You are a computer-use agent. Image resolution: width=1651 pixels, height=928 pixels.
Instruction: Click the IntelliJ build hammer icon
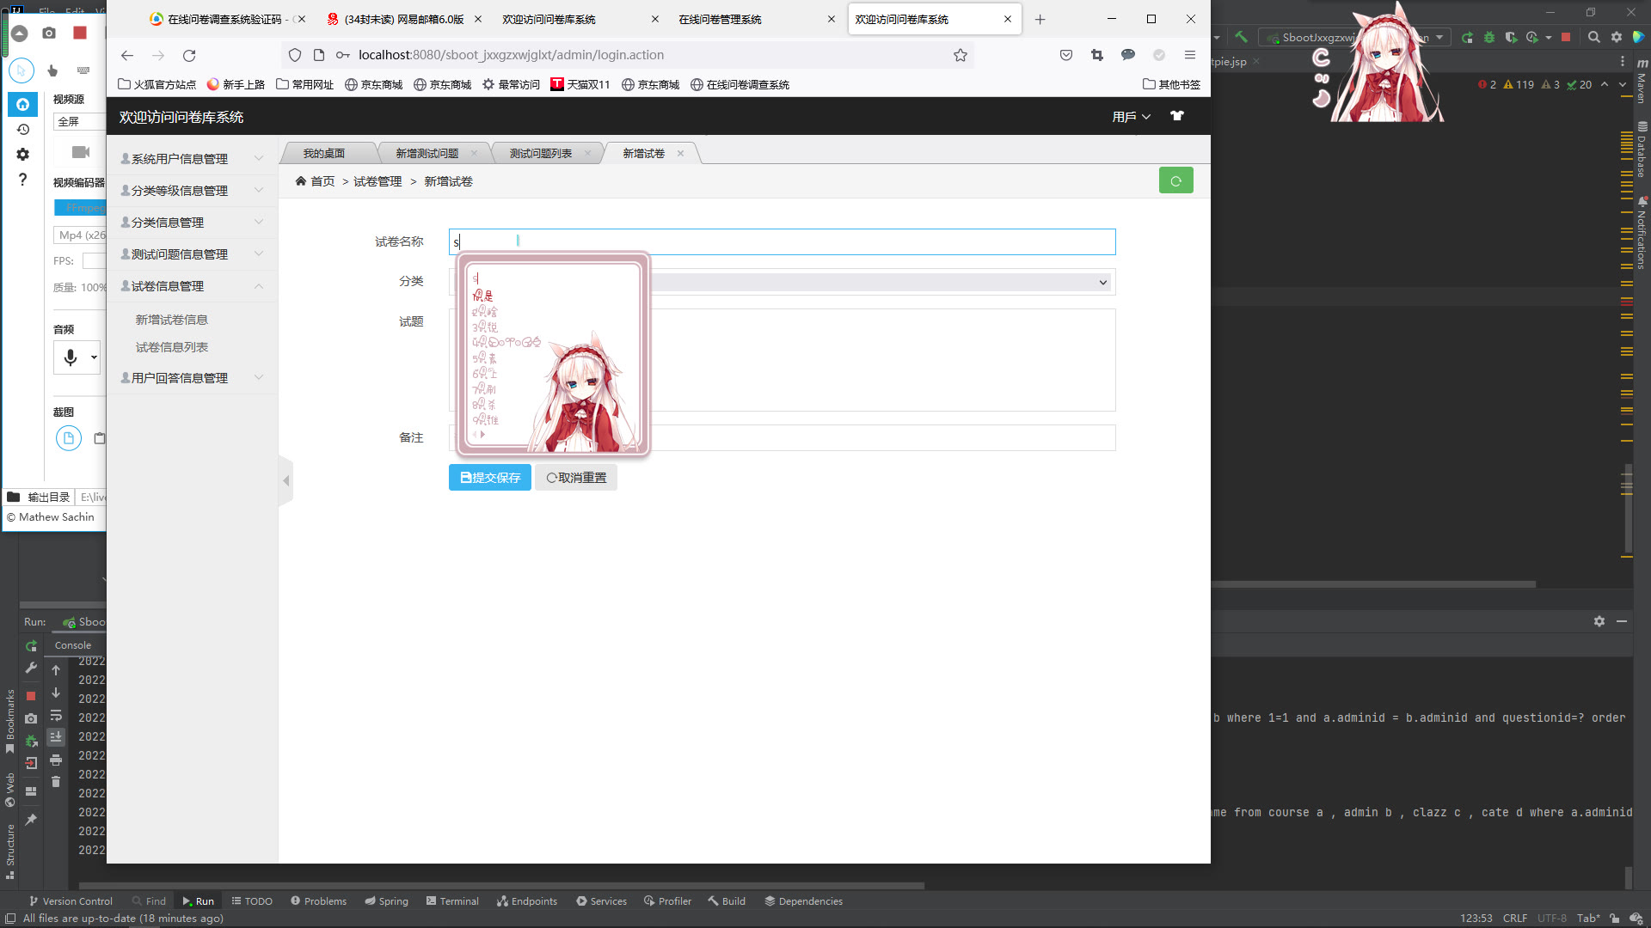pos(1240,37)
